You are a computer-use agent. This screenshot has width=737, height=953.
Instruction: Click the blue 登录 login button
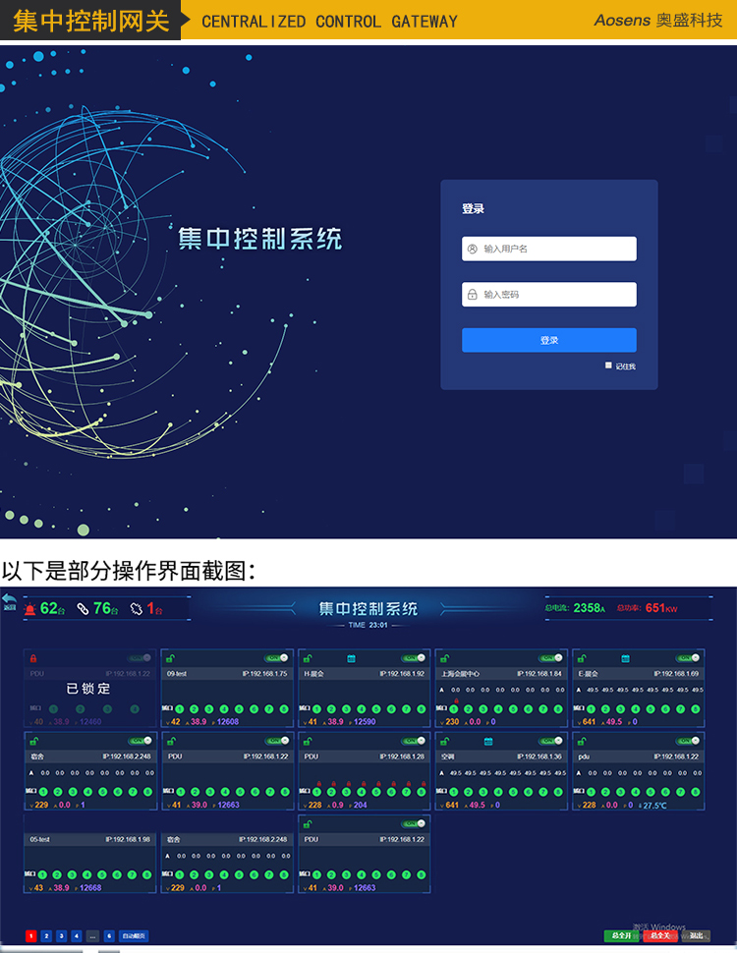(548, 340)
